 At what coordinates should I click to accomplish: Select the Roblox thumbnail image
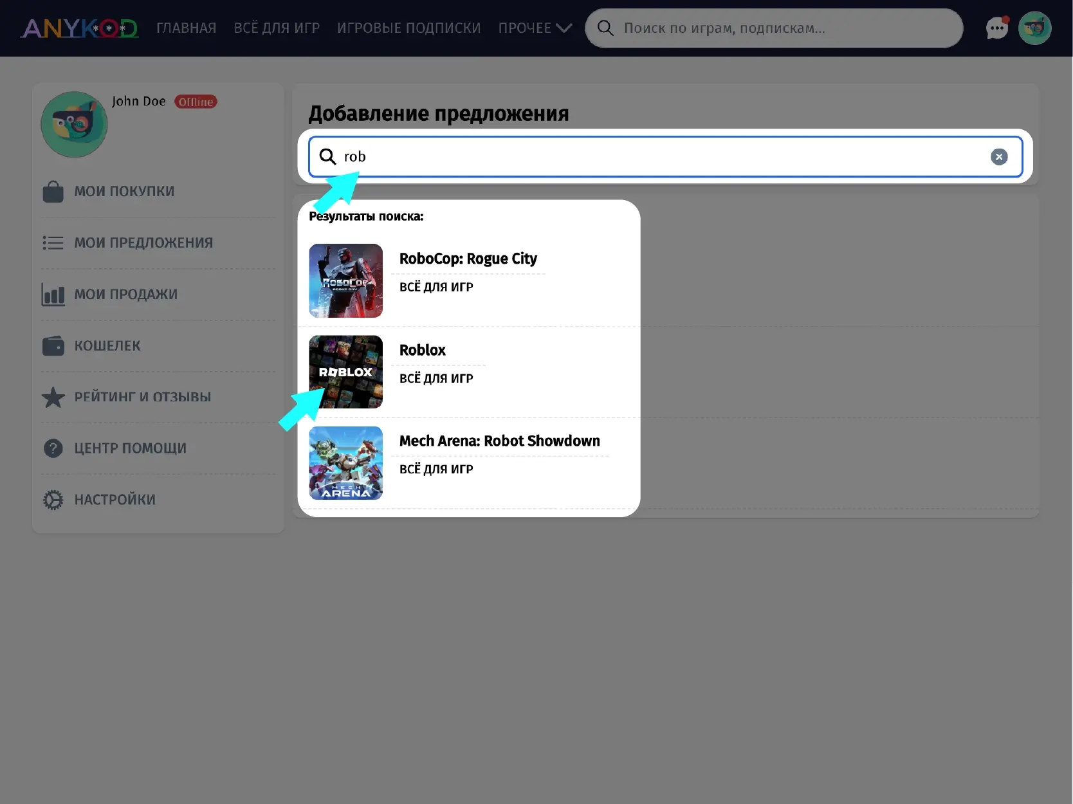coord(346,372)
